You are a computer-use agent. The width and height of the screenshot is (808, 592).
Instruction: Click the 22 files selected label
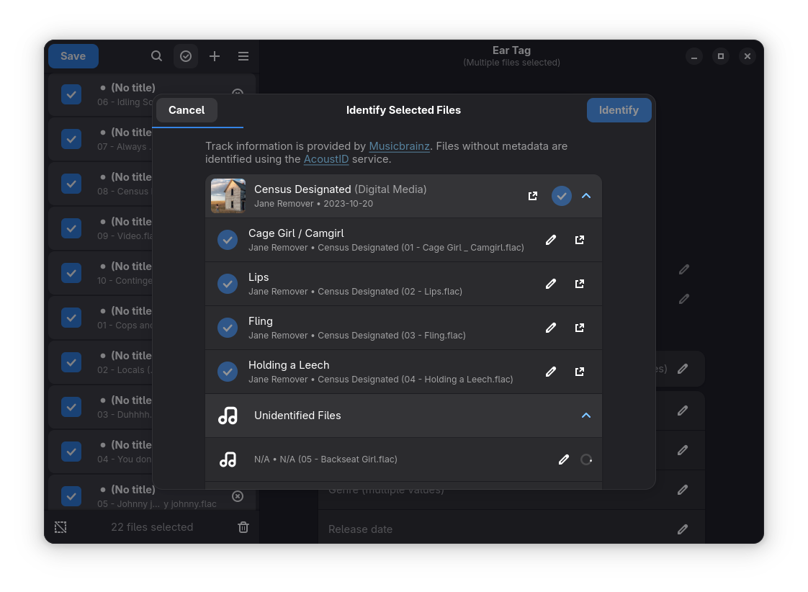(152, 527)
